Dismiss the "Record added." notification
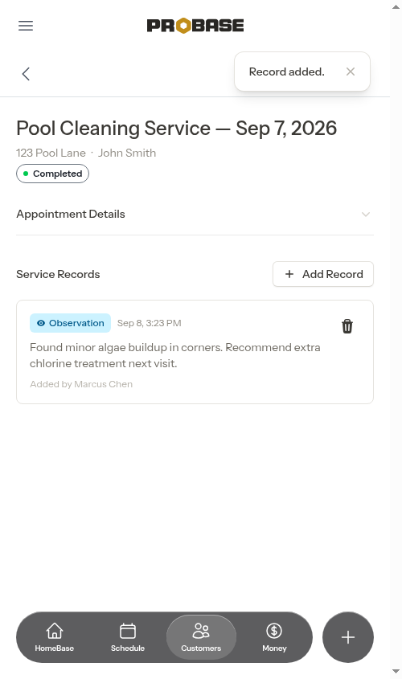Viewport: 402px width, 679px height. tap(351, 72)
